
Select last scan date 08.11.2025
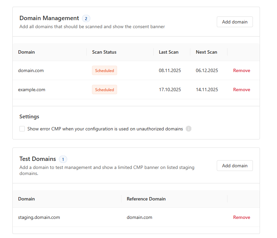click(x=170, y=70)
